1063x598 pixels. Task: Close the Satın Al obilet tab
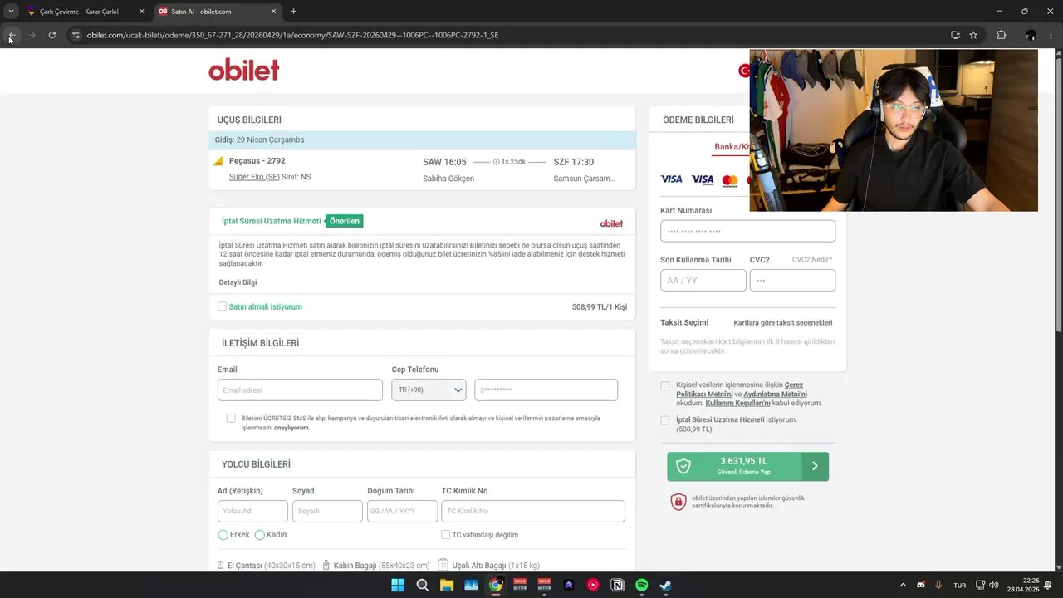click(x=272, y=12)
